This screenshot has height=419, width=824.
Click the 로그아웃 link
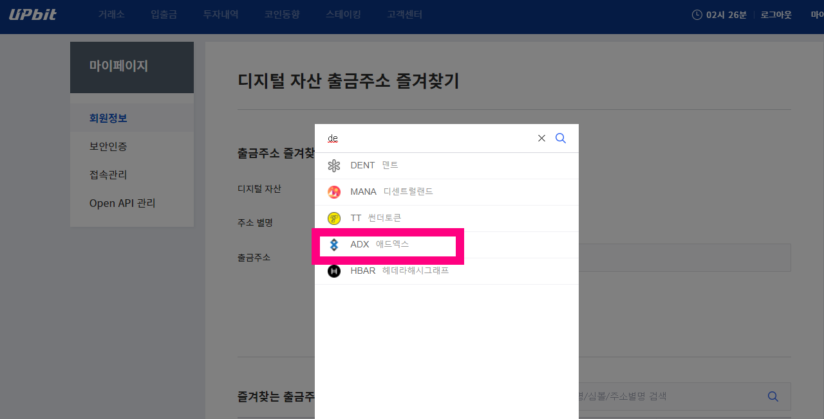(776, 15)
